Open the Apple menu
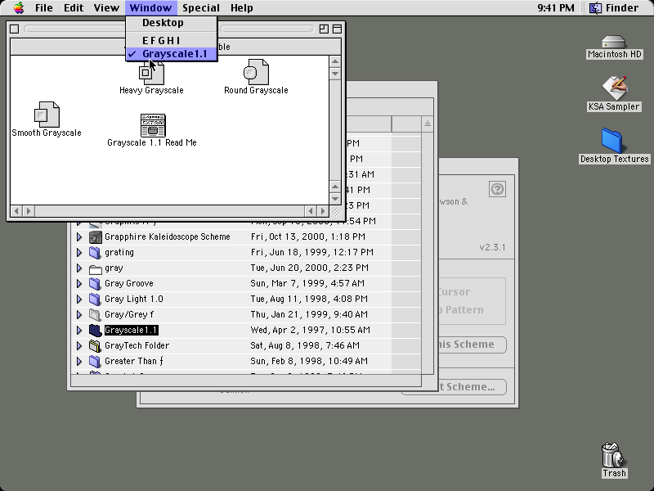Viewport: 654px width, 491px height. click(19, 7)
